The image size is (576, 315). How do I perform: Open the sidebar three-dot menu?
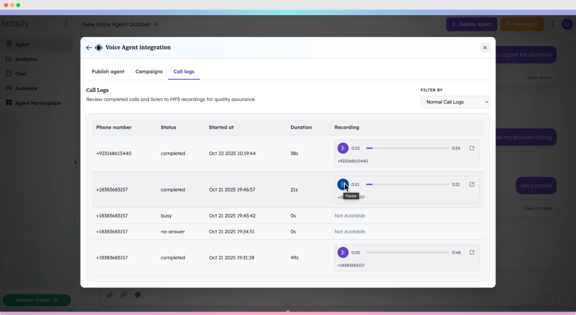pyautogui.click(x=66, y=24)
